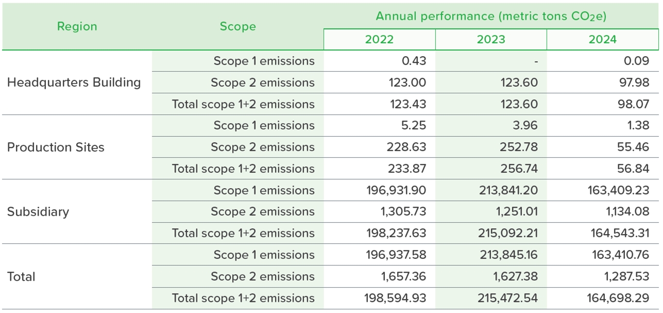The image size is (663, 313).
Task: Click the empty dash cell under 2023
Action: pyautogui.click(x=536, y=61)
